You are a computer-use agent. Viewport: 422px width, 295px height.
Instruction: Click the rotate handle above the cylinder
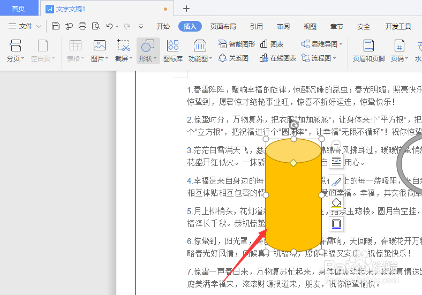point(293,125)
